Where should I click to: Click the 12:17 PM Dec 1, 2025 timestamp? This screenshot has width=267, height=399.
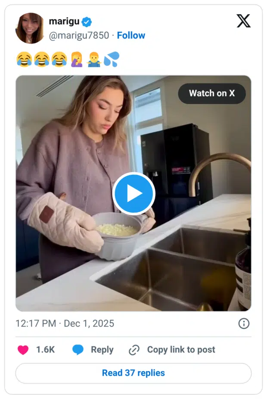(x=65, y=324)
